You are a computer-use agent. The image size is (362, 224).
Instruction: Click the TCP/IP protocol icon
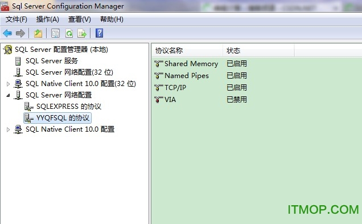159,88
